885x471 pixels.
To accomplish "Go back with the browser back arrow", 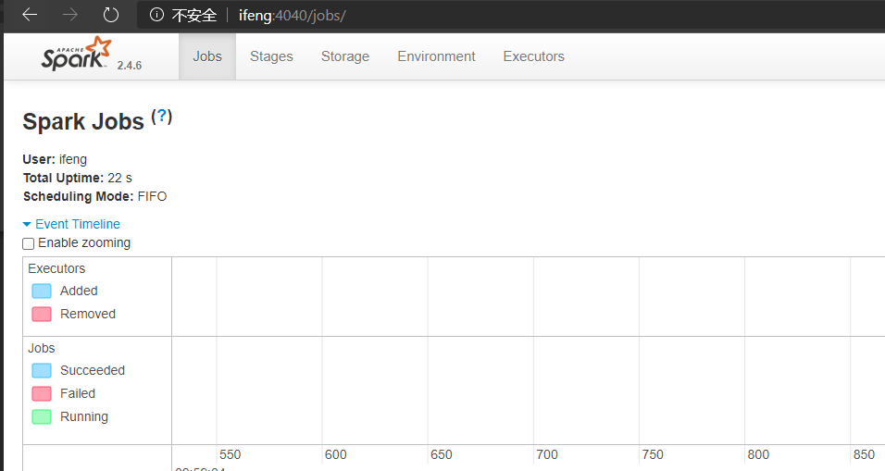I will 30,15.
